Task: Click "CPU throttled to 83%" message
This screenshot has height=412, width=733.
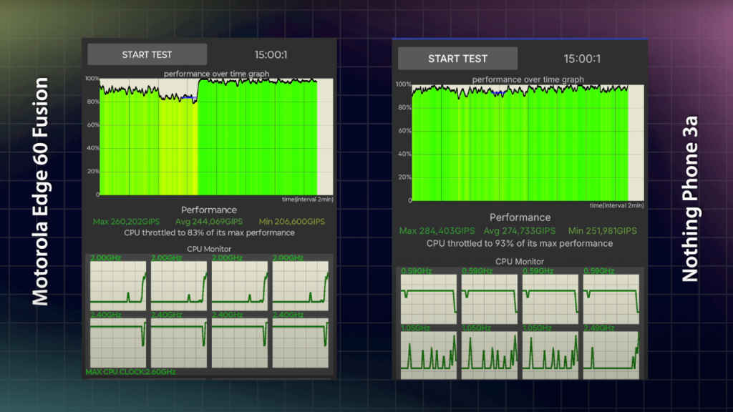Action: [210, 232]
